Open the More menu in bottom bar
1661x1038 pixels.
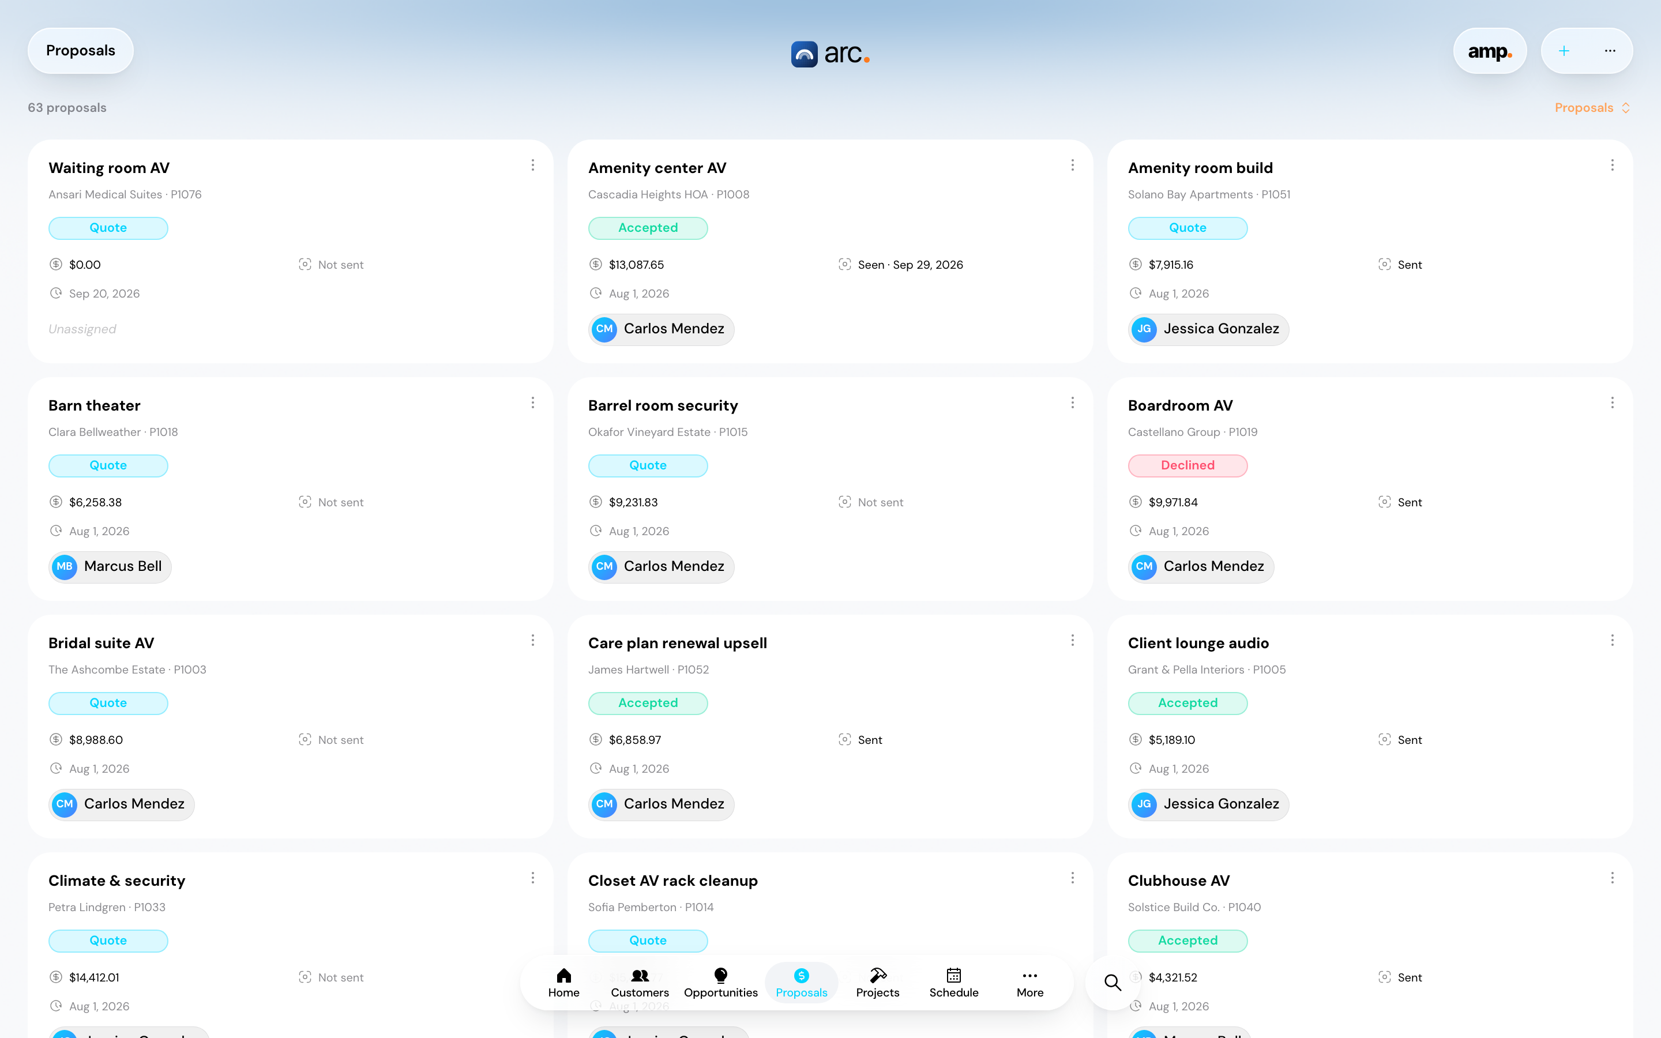(x=1029, y=983)
